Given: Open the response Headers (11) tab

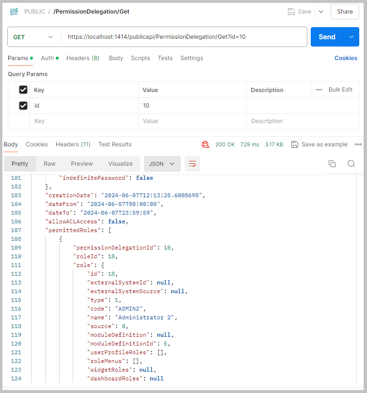Looking at the screenshot, I should pyautogui.click(x=73, y=144).
